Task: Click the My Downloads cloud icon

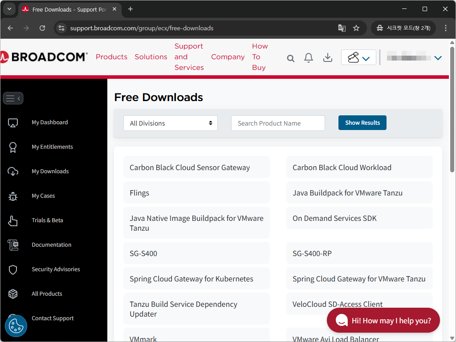Action: click(x=13, y=171)
